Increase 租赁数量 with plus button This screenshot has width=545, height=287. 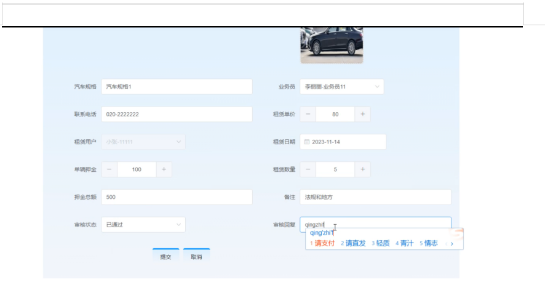362,169
